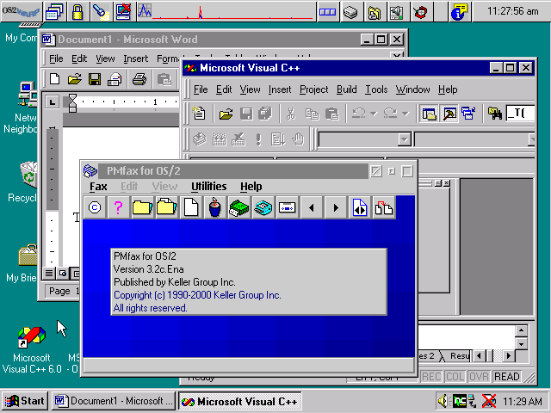
Task: Click the Window List icon in Visual C++
Action: pyautogui.click(x=469, y=114)
